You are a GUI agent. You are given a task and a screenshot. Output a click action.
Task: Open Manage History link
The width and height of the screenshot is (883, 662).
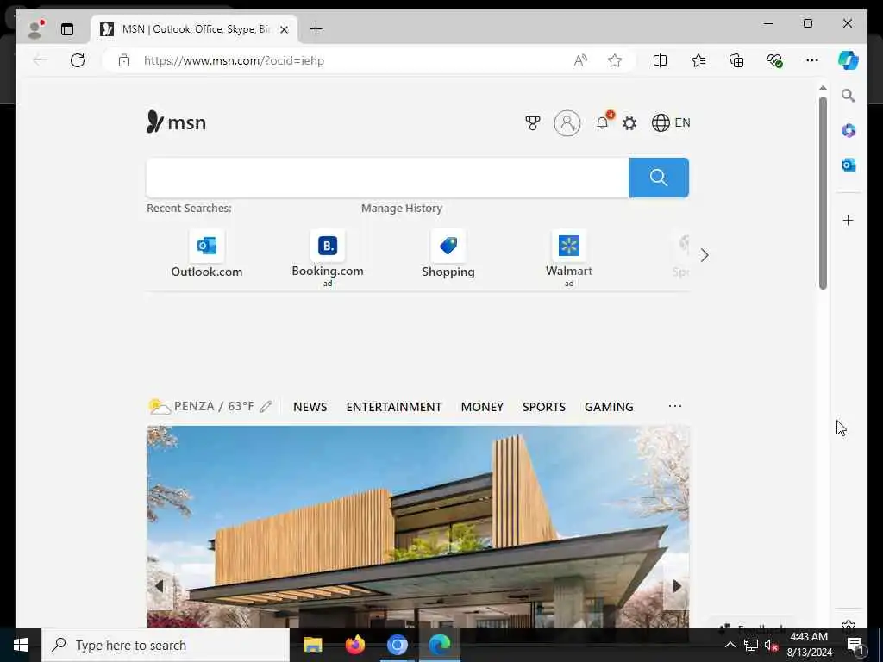[x=402, y=209]
